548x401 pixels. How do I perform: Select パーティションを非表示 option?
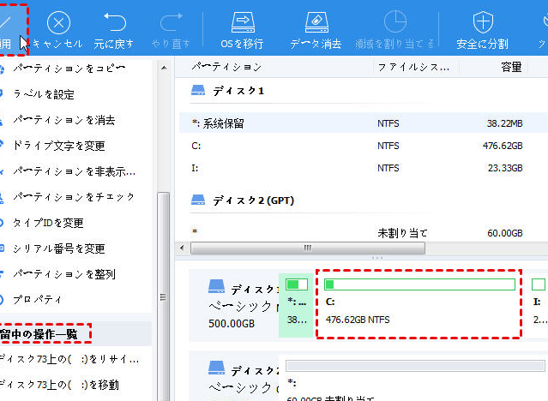click(x=74, y=171)
